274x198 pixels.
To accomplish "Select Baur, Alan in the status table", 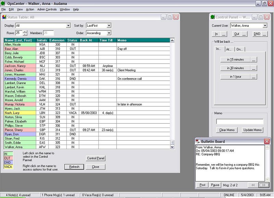I will (20, 49).
